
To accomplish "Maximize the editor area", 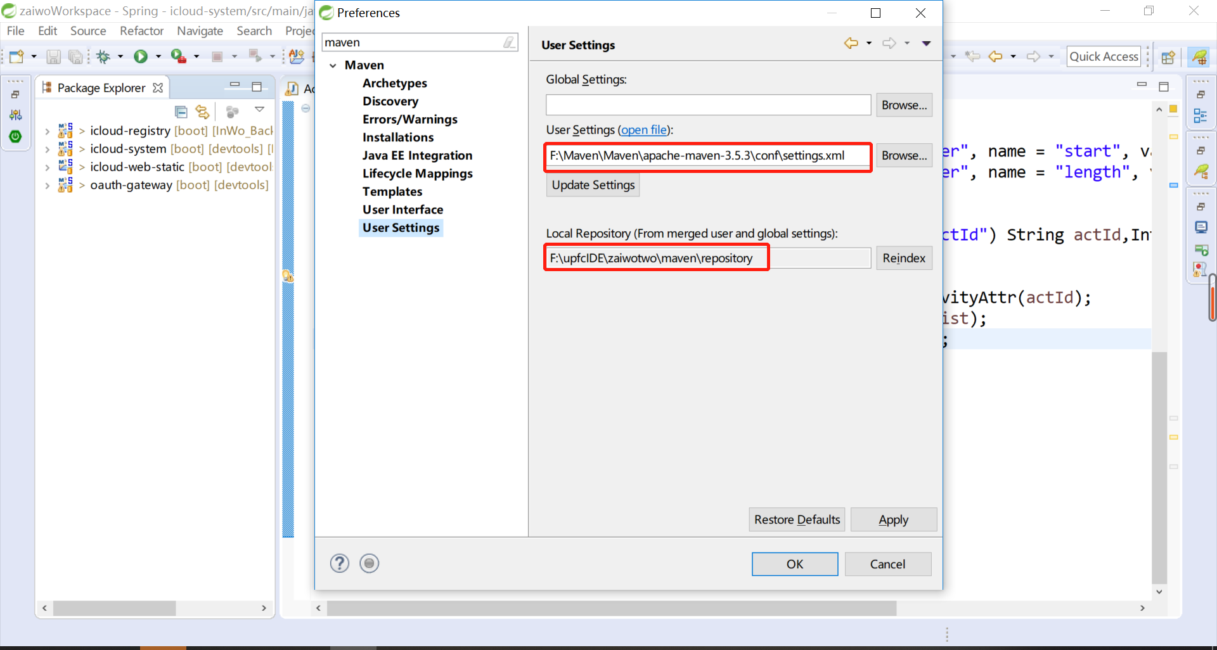I will 1164,87.
